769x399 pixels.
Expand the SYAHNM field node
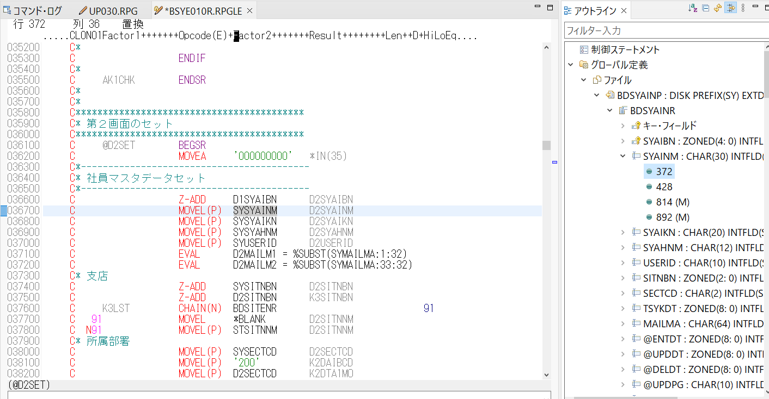click(622, 247)
